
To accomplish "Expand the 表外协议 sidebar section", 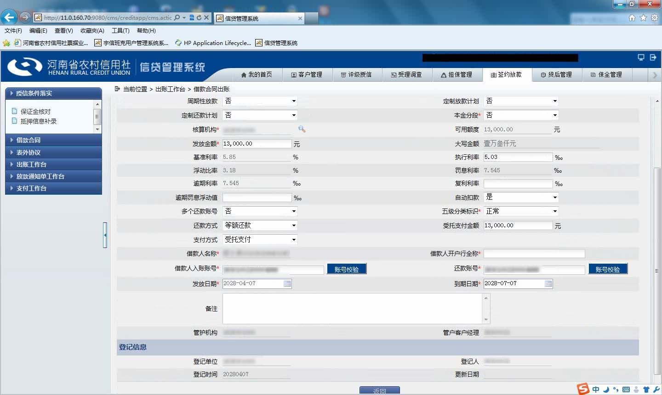I will pos(53,152).
